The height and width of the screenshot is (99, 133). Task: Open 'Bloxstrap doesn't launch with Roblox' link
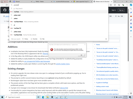point(107,90)
